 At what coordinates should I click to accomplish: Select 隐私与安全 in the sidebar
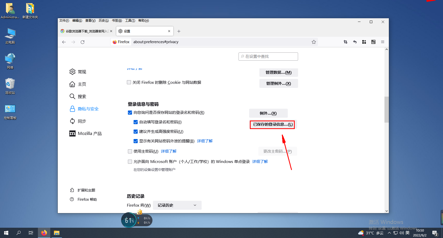click(x=84, y=109)
